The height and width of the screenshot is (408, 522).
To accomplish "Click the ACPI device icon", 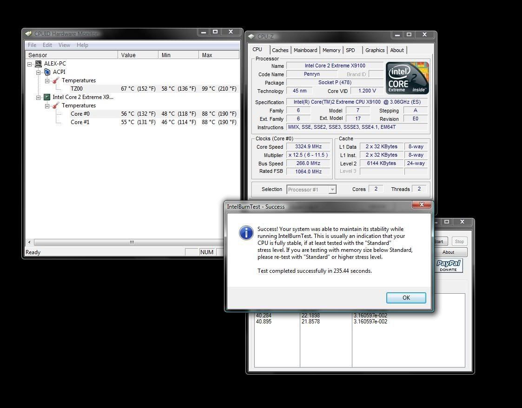I will pyautogui.click(x=47, y=72).
